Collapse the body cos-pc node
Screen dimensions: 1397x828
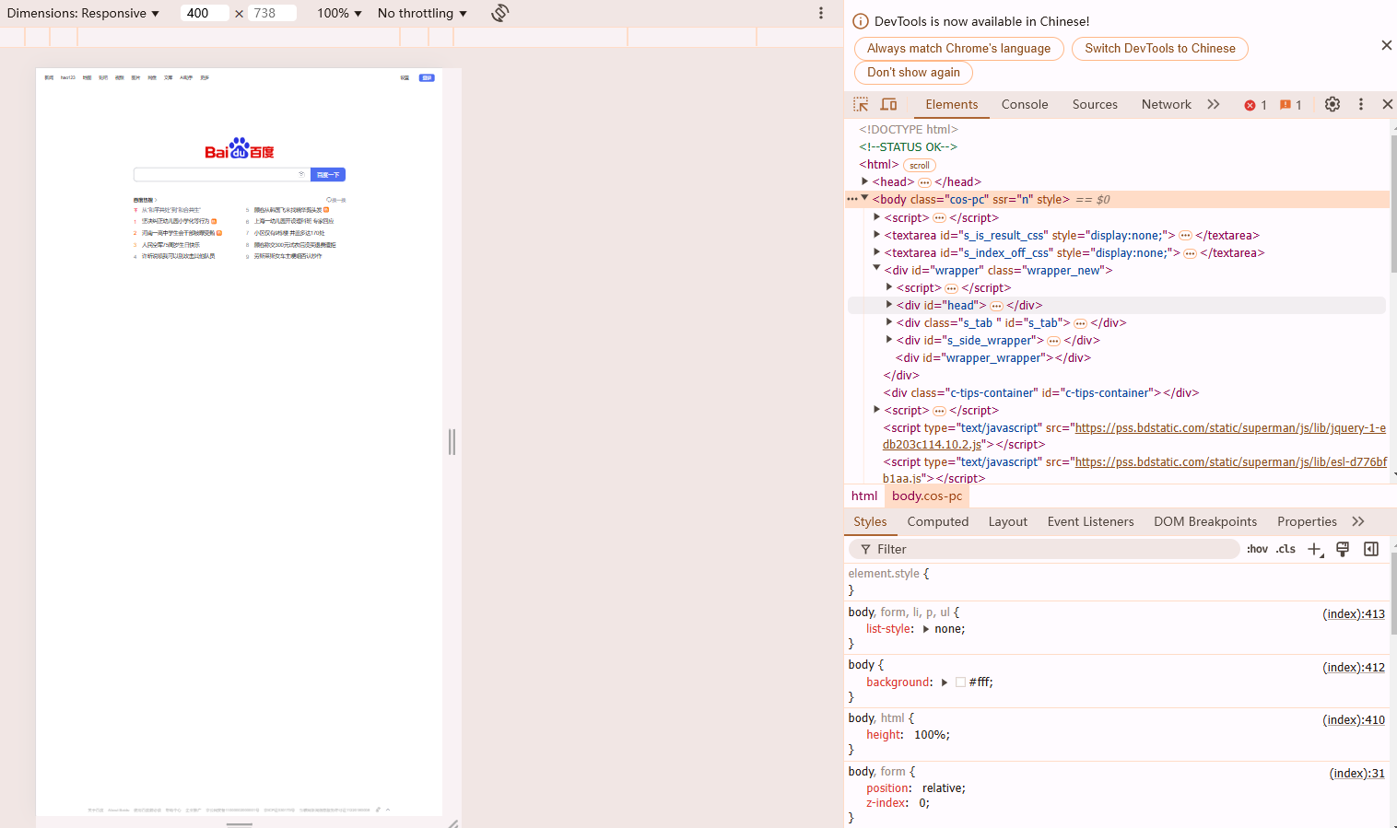pyautogui.click(x=864, y=198)
